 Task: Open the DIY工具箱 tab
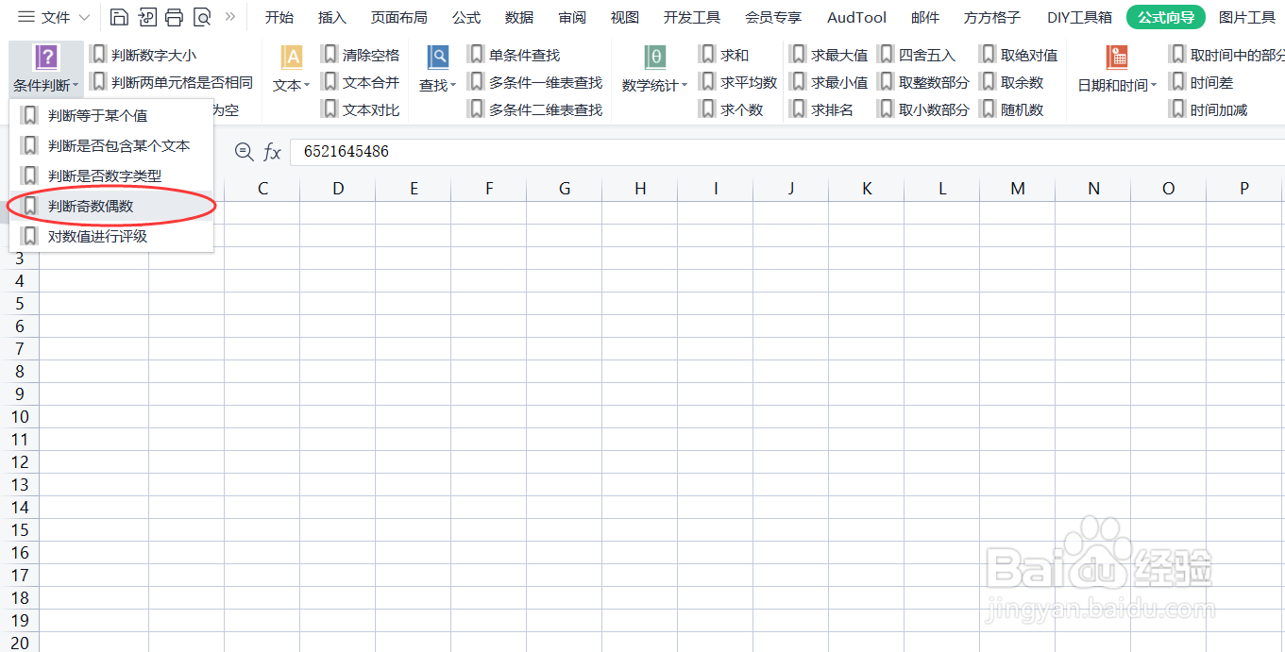pos(1079,17)
